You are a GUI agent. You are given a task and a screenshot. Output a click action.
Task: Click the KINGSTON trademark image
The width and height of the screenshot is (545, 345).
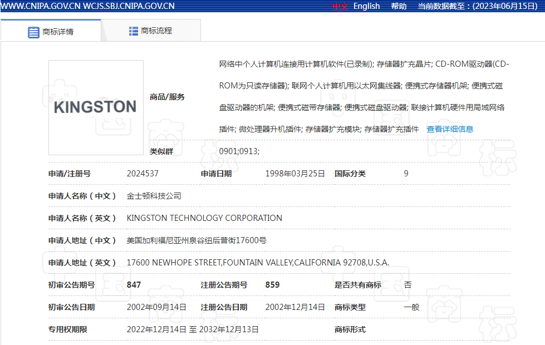[95, 107]
